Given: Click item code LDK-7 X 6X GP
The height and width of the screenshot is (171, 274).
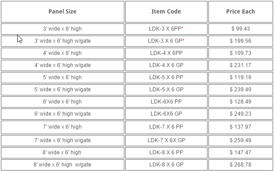Looking at the screenshot, I should click(x=166, y=140).
